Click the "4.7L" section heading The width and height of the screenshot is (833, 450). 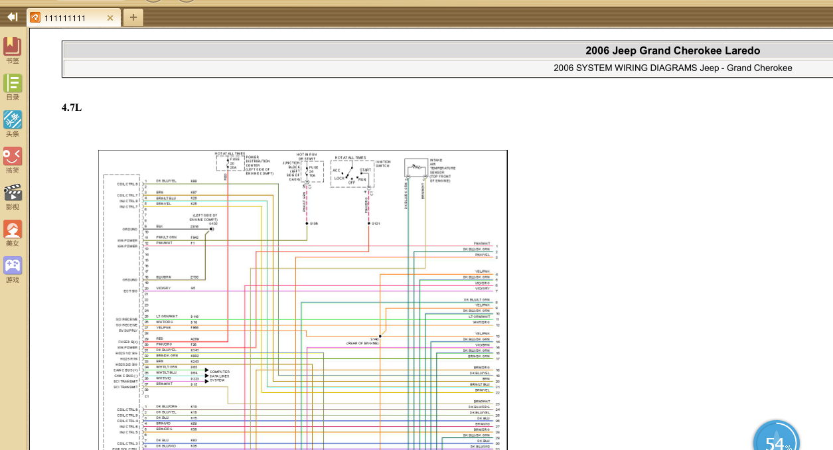(72, 108)
